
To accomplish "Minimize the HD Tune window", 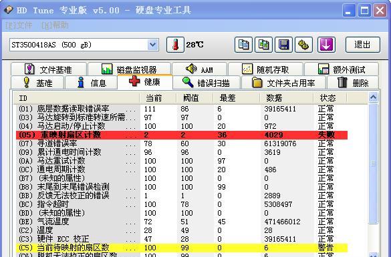I will [348, 11].
